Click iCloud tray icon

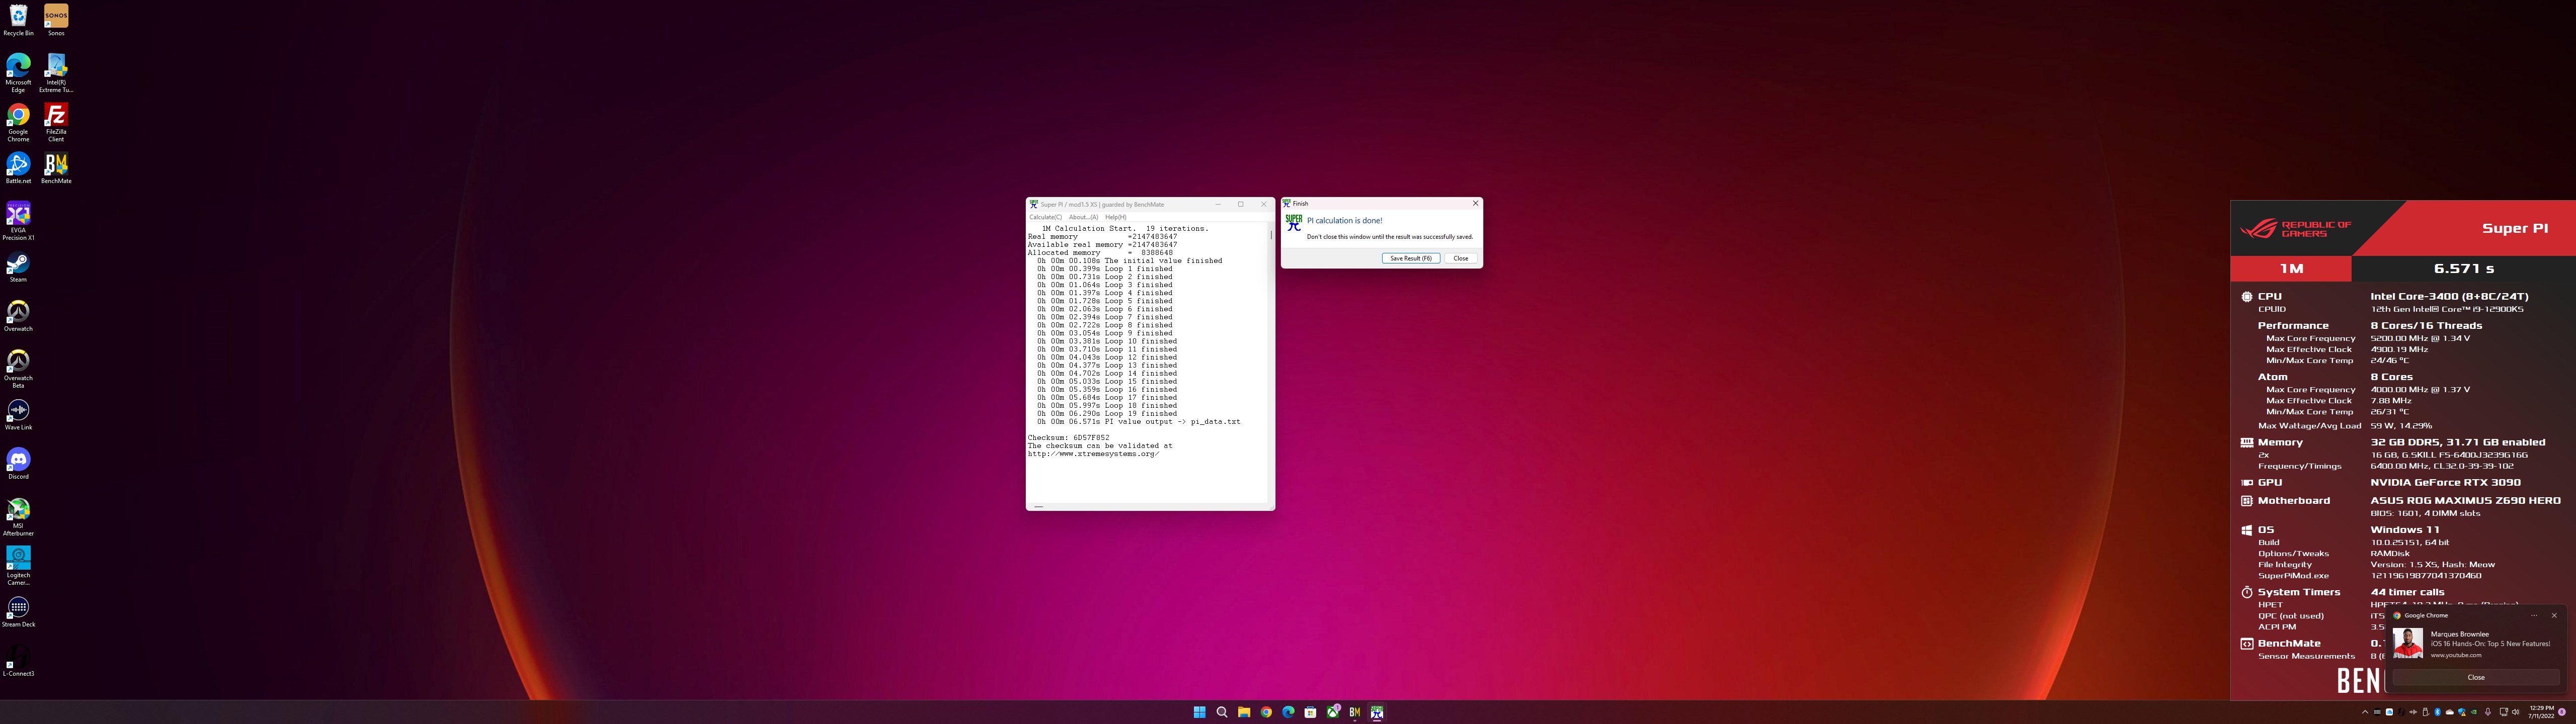coord(2390,712)
